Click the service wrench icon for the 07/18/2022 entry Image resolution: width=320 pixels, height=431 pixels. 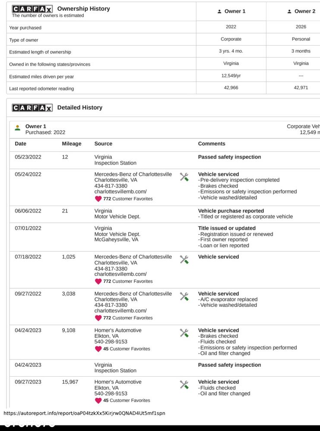(184, 259)
